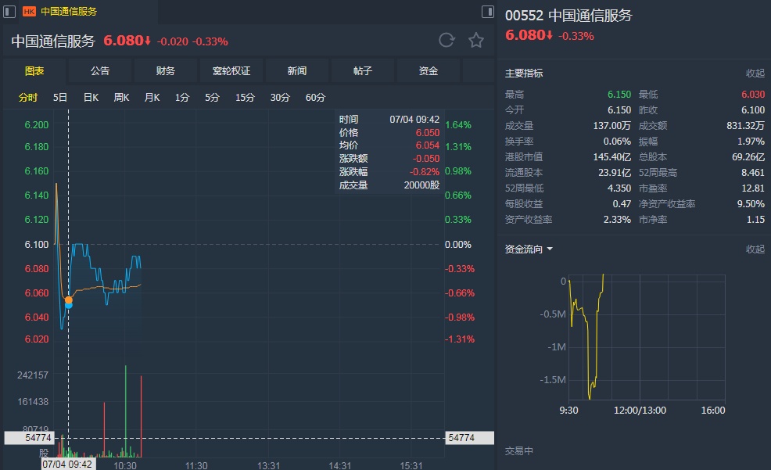
Task: Switch chart to 日K candlesticks
Action: click(91, 98)
